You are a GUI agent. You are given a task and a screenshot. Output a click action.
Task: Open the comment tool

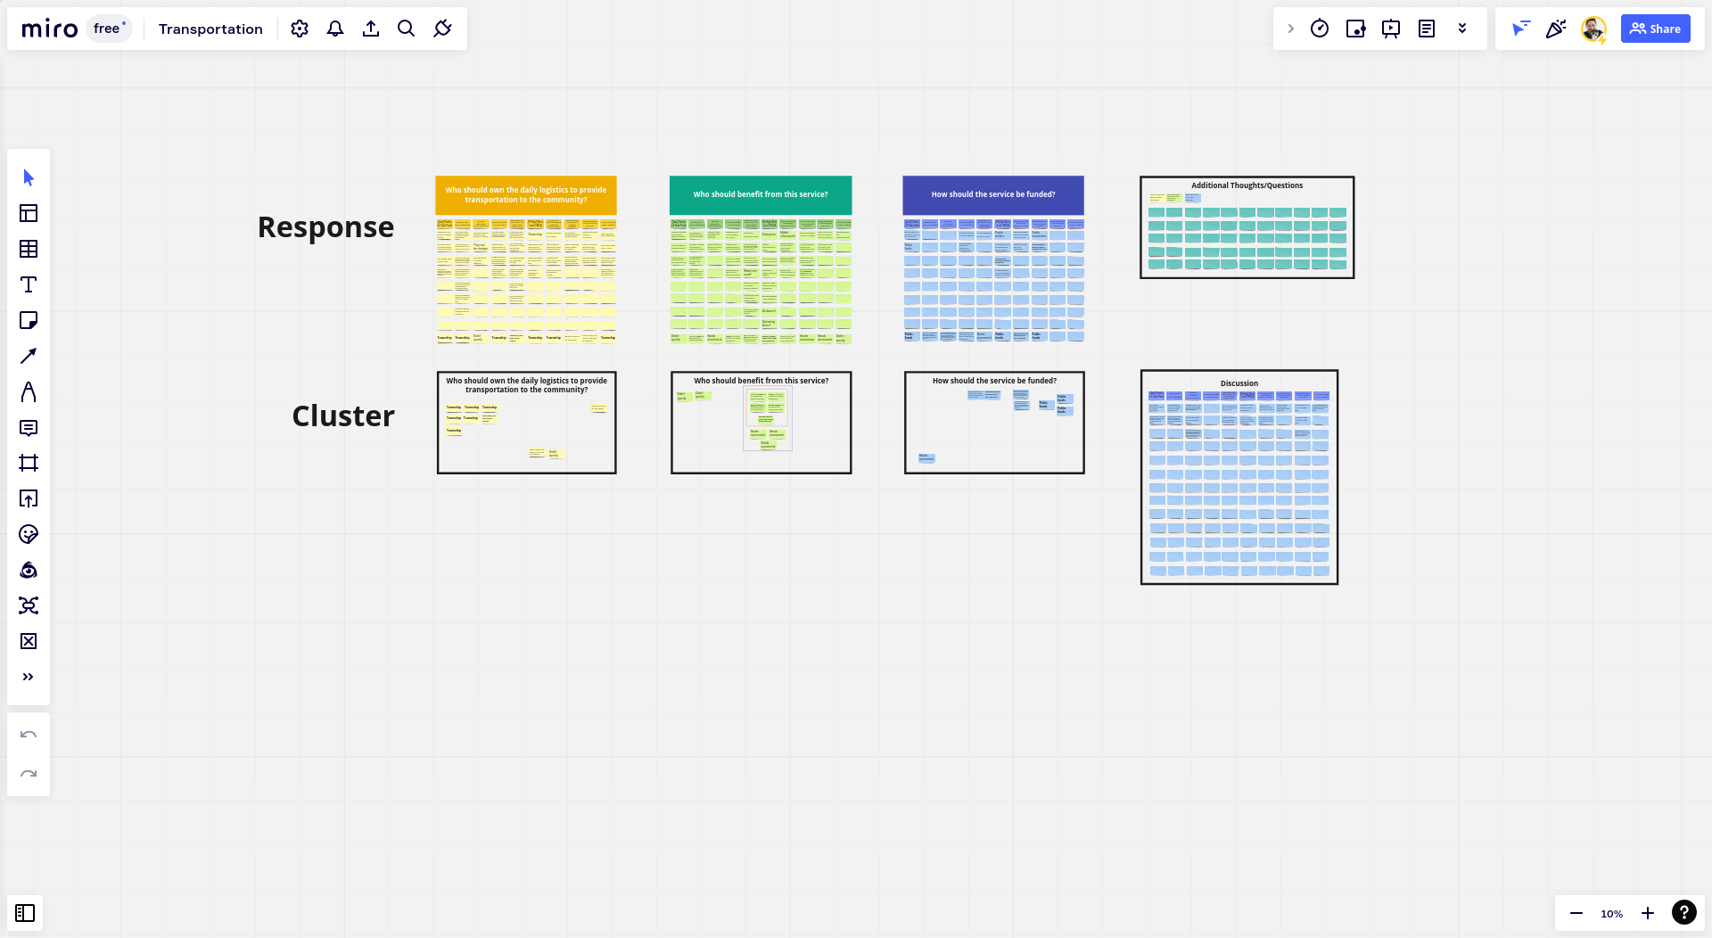tap(29, 428)
